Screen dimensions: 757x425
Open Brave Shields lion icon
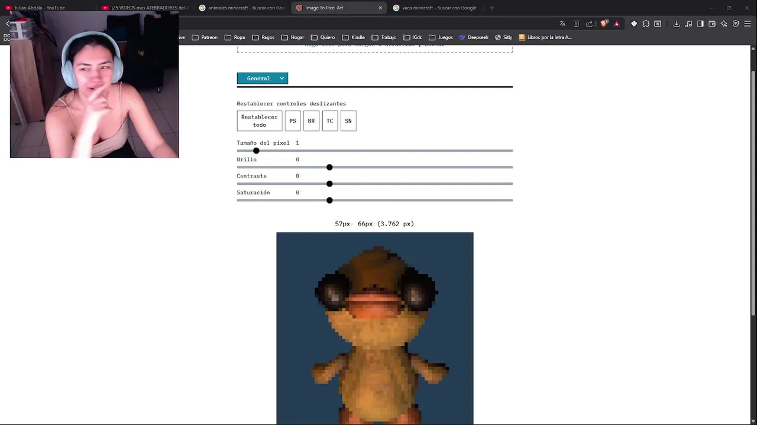(604, 24)
